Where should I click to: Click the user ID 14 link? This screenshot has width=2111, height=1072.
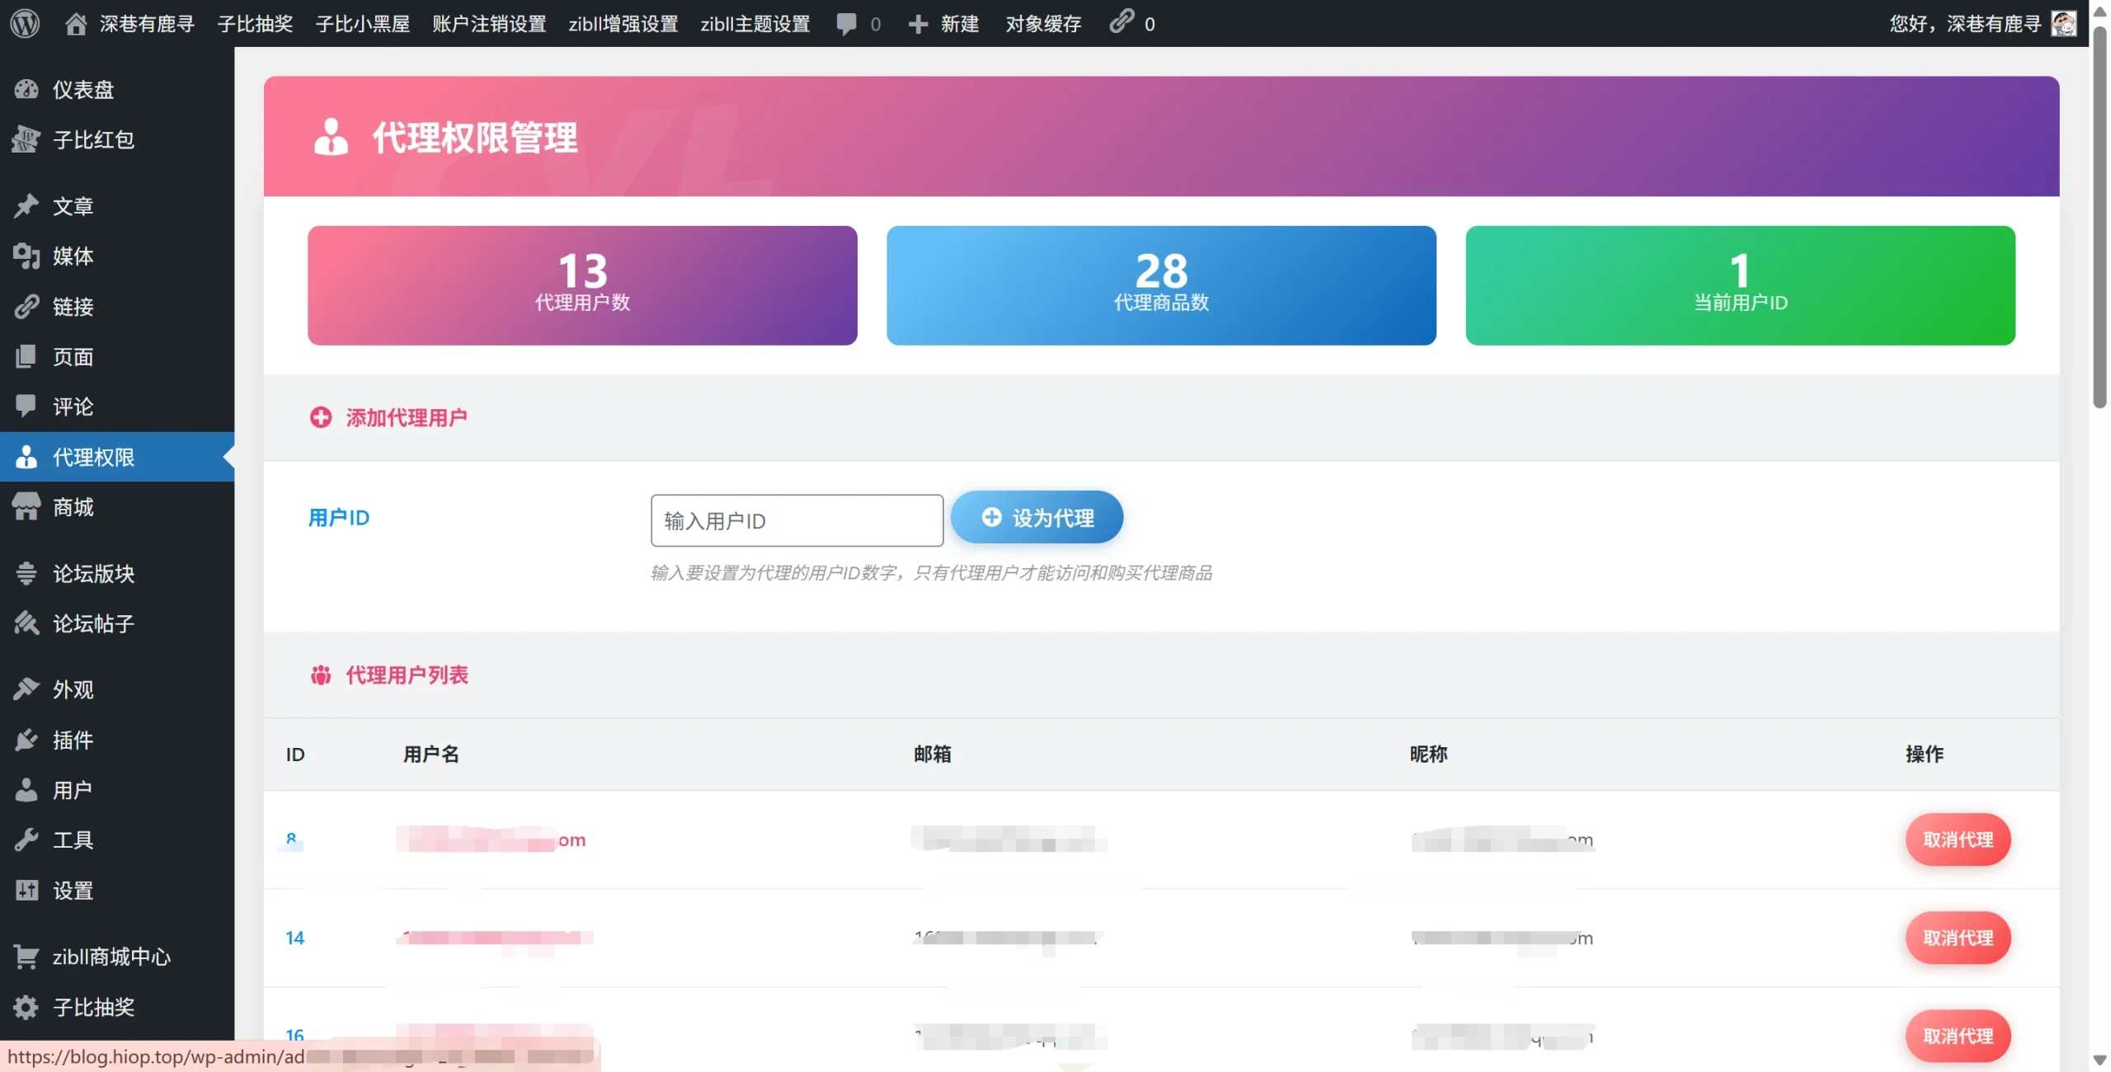(x=294, y=938)
